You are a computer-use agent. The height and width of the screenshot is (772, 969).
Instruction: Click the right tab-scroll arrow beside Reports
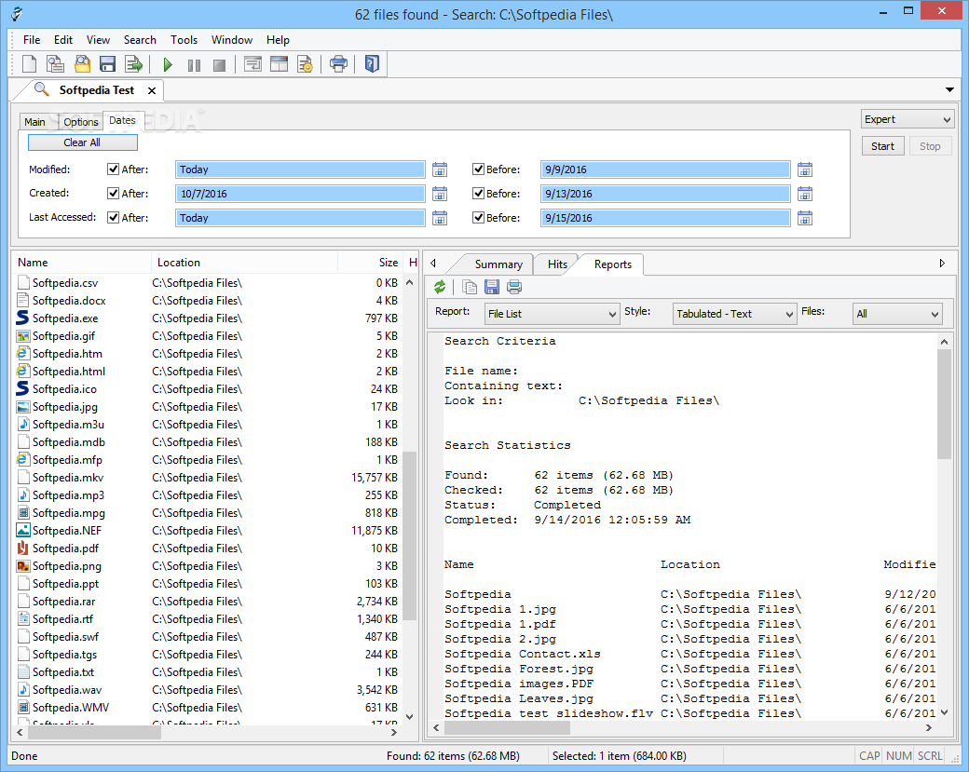point(942,264)
